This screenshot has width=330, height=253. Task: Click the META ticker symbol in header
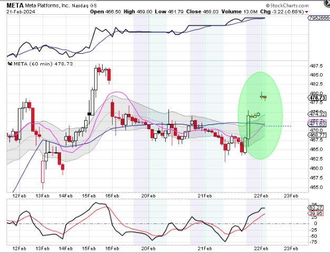tap(15, 4)
